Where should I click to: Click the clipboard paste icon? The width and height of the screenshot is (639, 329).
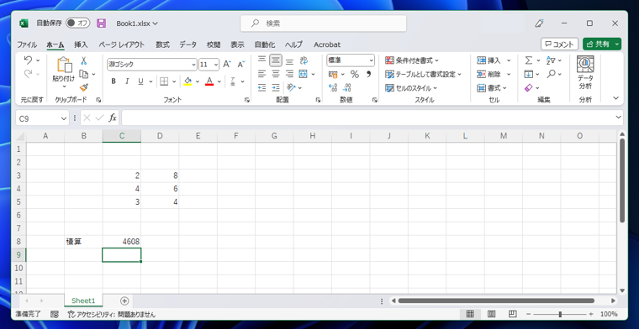click(x=65, y=65)
